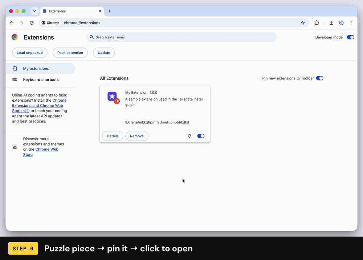Click the extension ID text
The image size is (363, 260).
(x=157, y=122)
